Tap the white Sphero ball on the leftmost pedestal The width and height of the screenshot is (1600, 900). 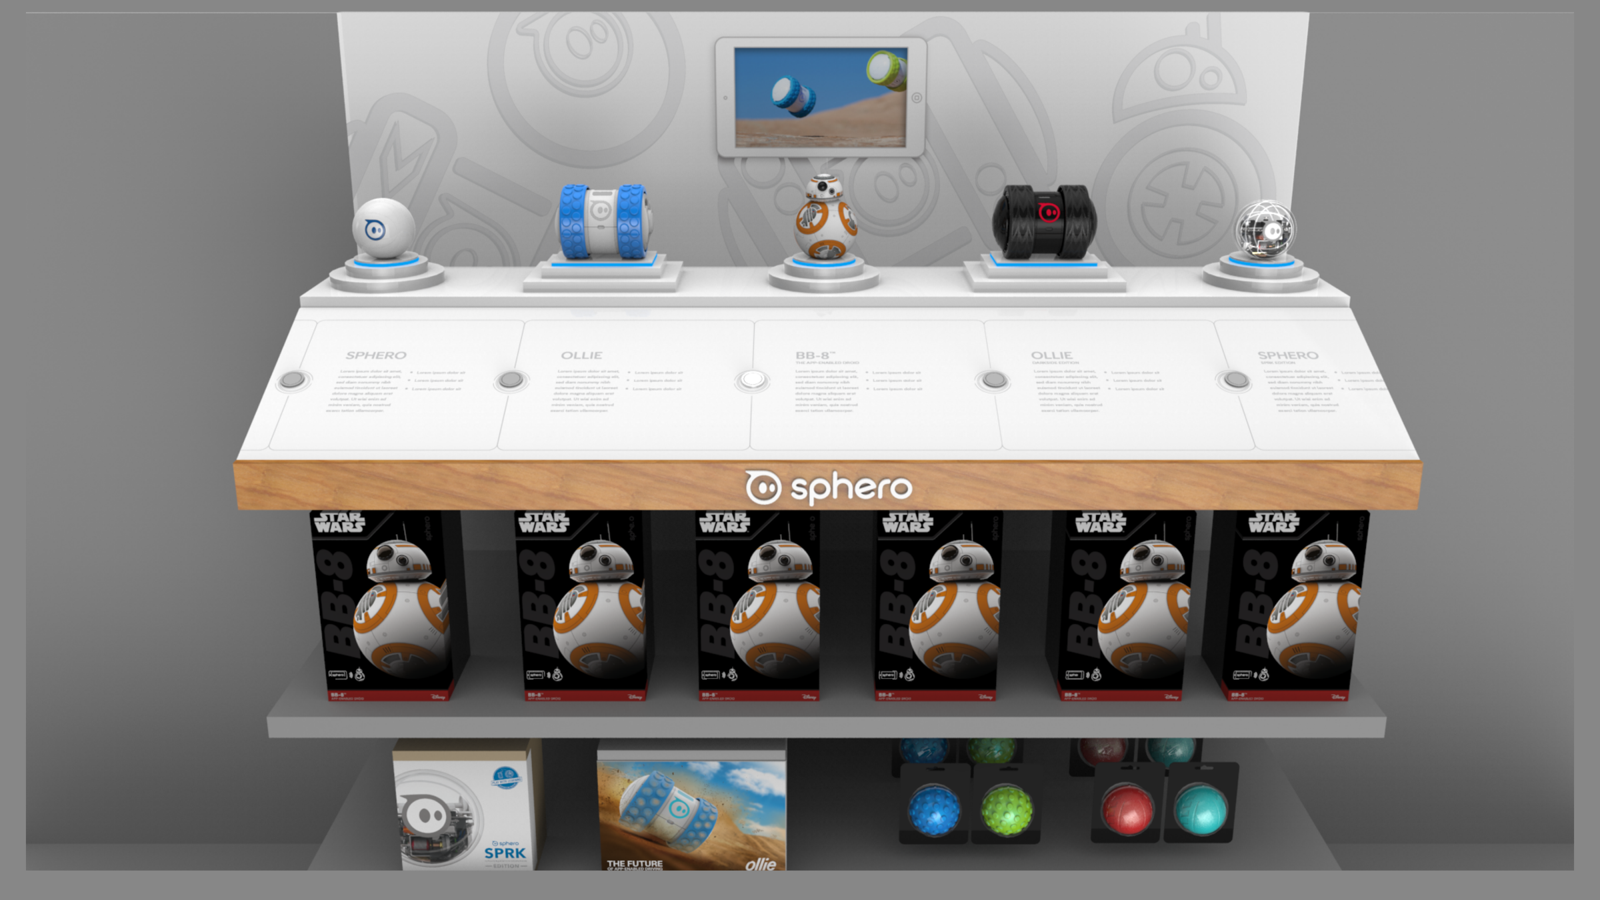point(384,228)
